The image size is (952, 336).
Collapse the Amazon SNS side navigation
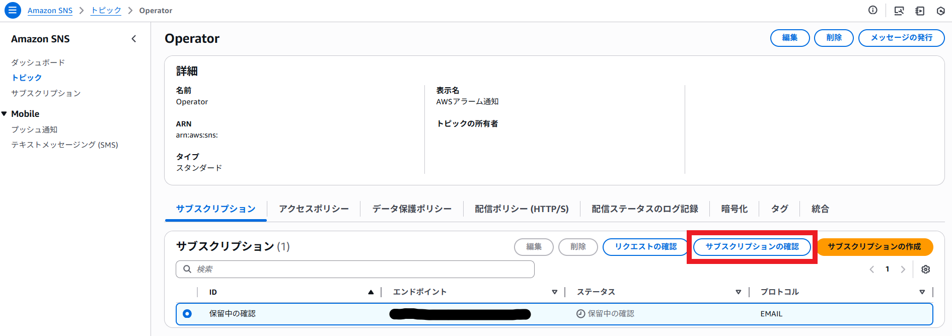click(134, 39)
